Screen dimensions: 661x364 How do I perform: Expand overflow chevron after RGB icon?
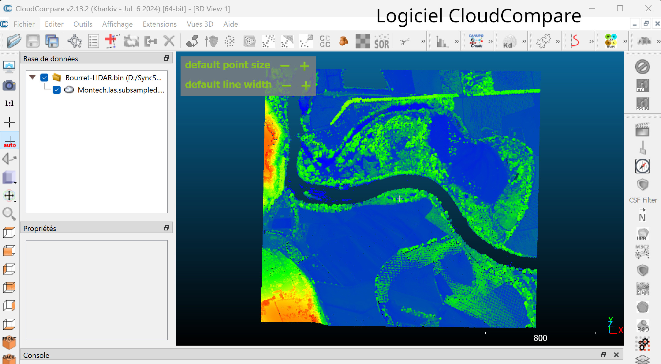pos(658,41)
